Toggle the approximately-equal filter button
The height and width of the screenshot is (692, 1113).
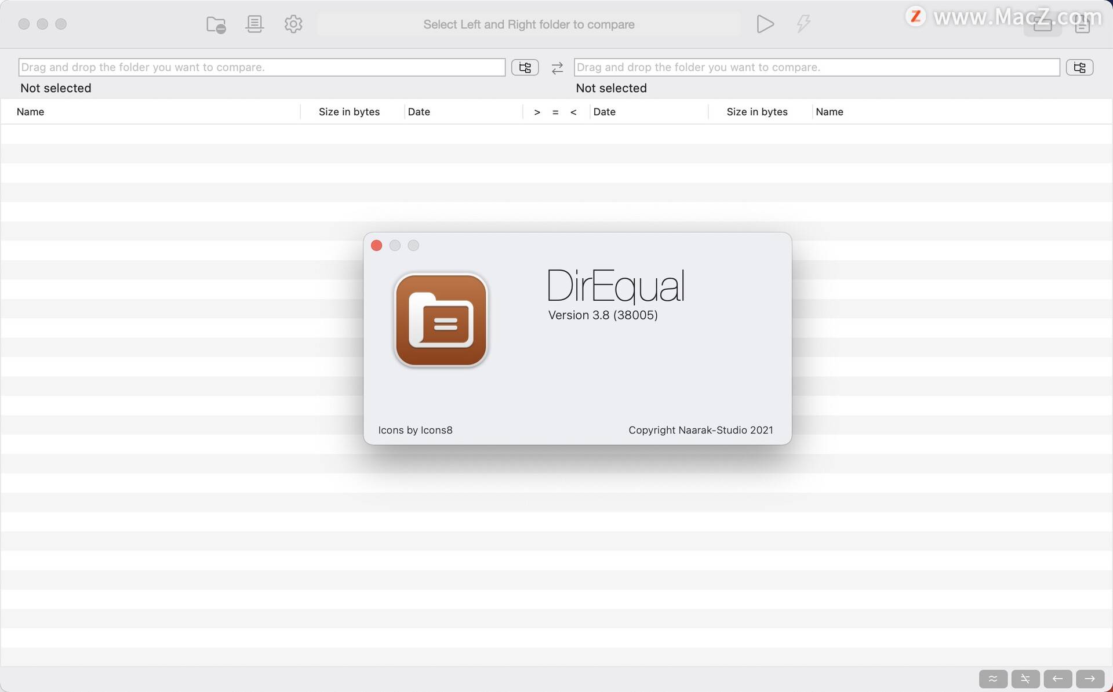(993, 679)
